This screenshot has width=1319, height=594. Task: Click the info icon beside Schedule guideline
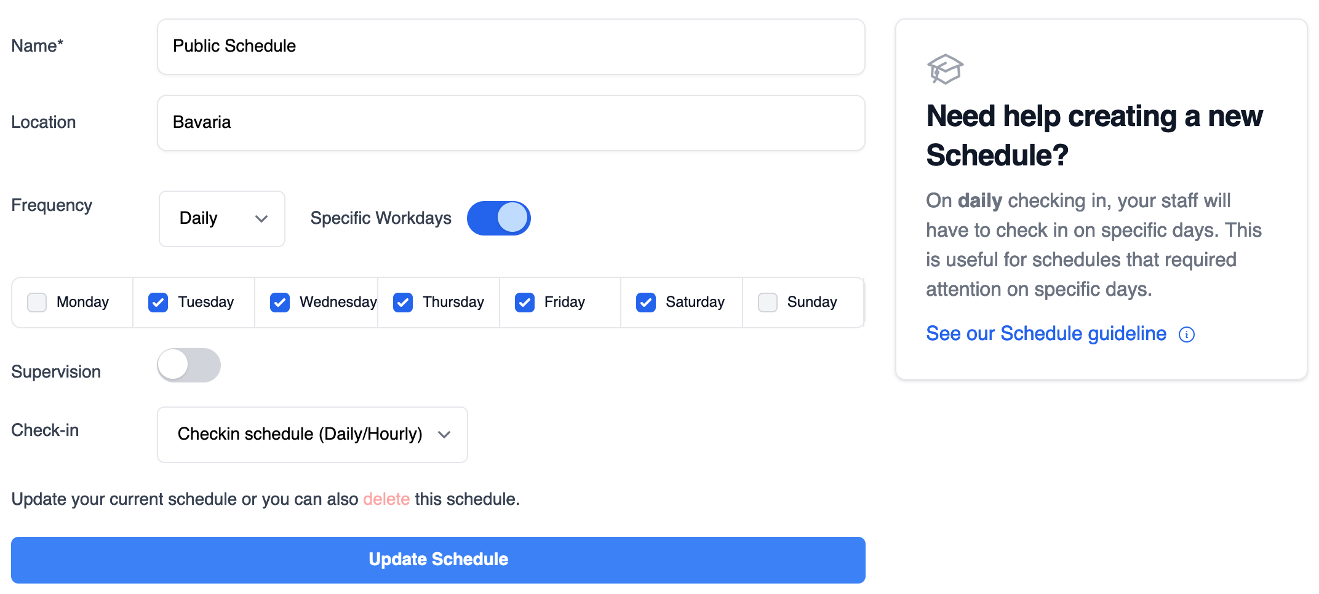(x=1186, y=335)
